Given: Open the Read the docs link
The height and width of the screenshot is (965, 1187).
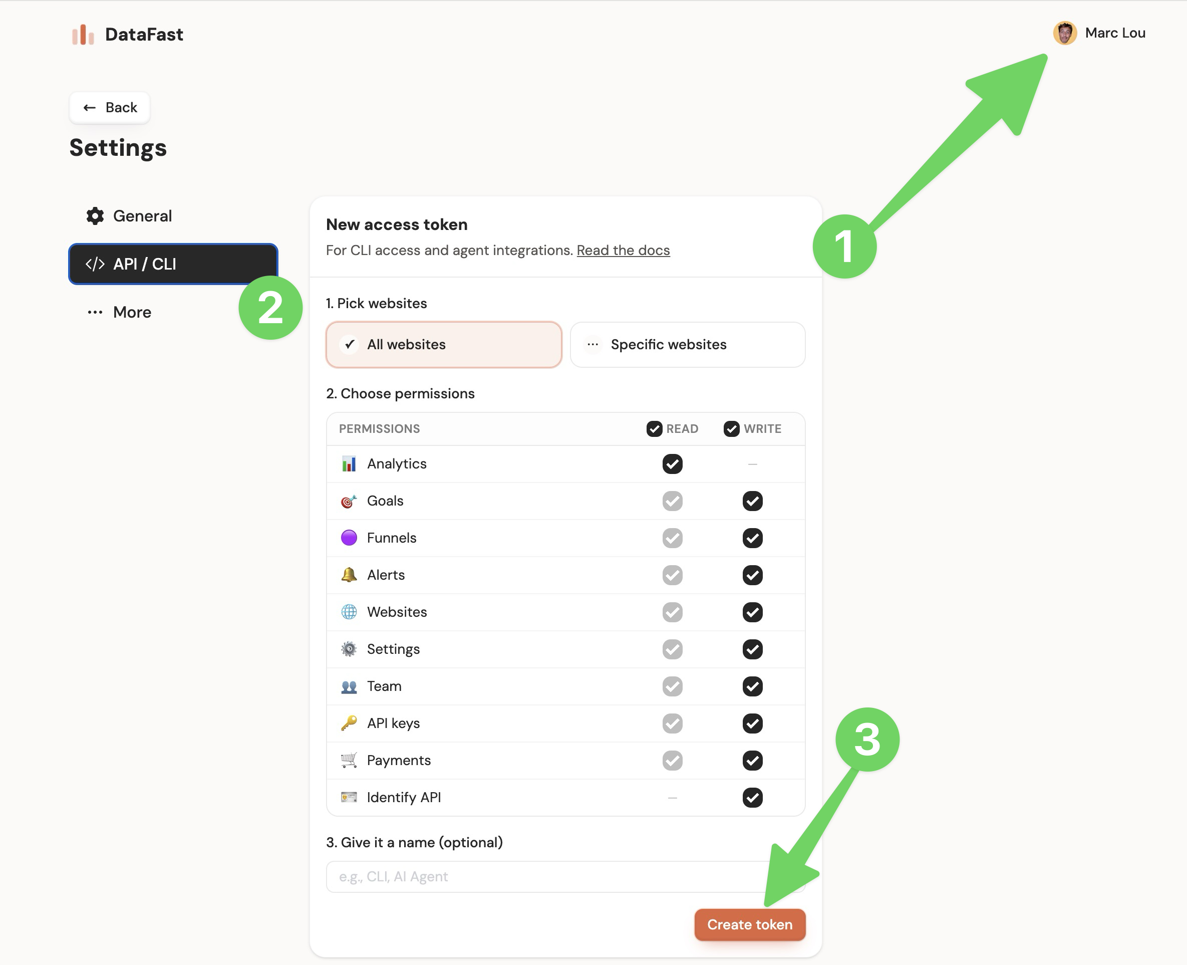Looking at the screenshot, I should [x=623, y=251].
